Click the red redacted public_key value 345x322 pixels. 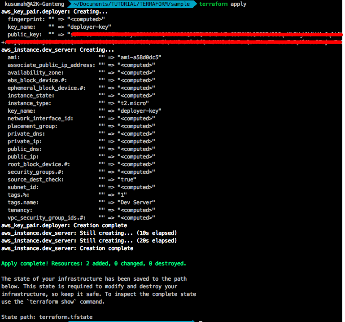[202, 35]
